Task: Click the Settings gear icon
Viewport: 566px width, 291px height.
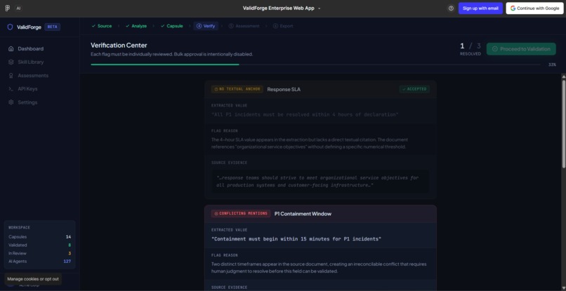Action: [x=11, y=102]
